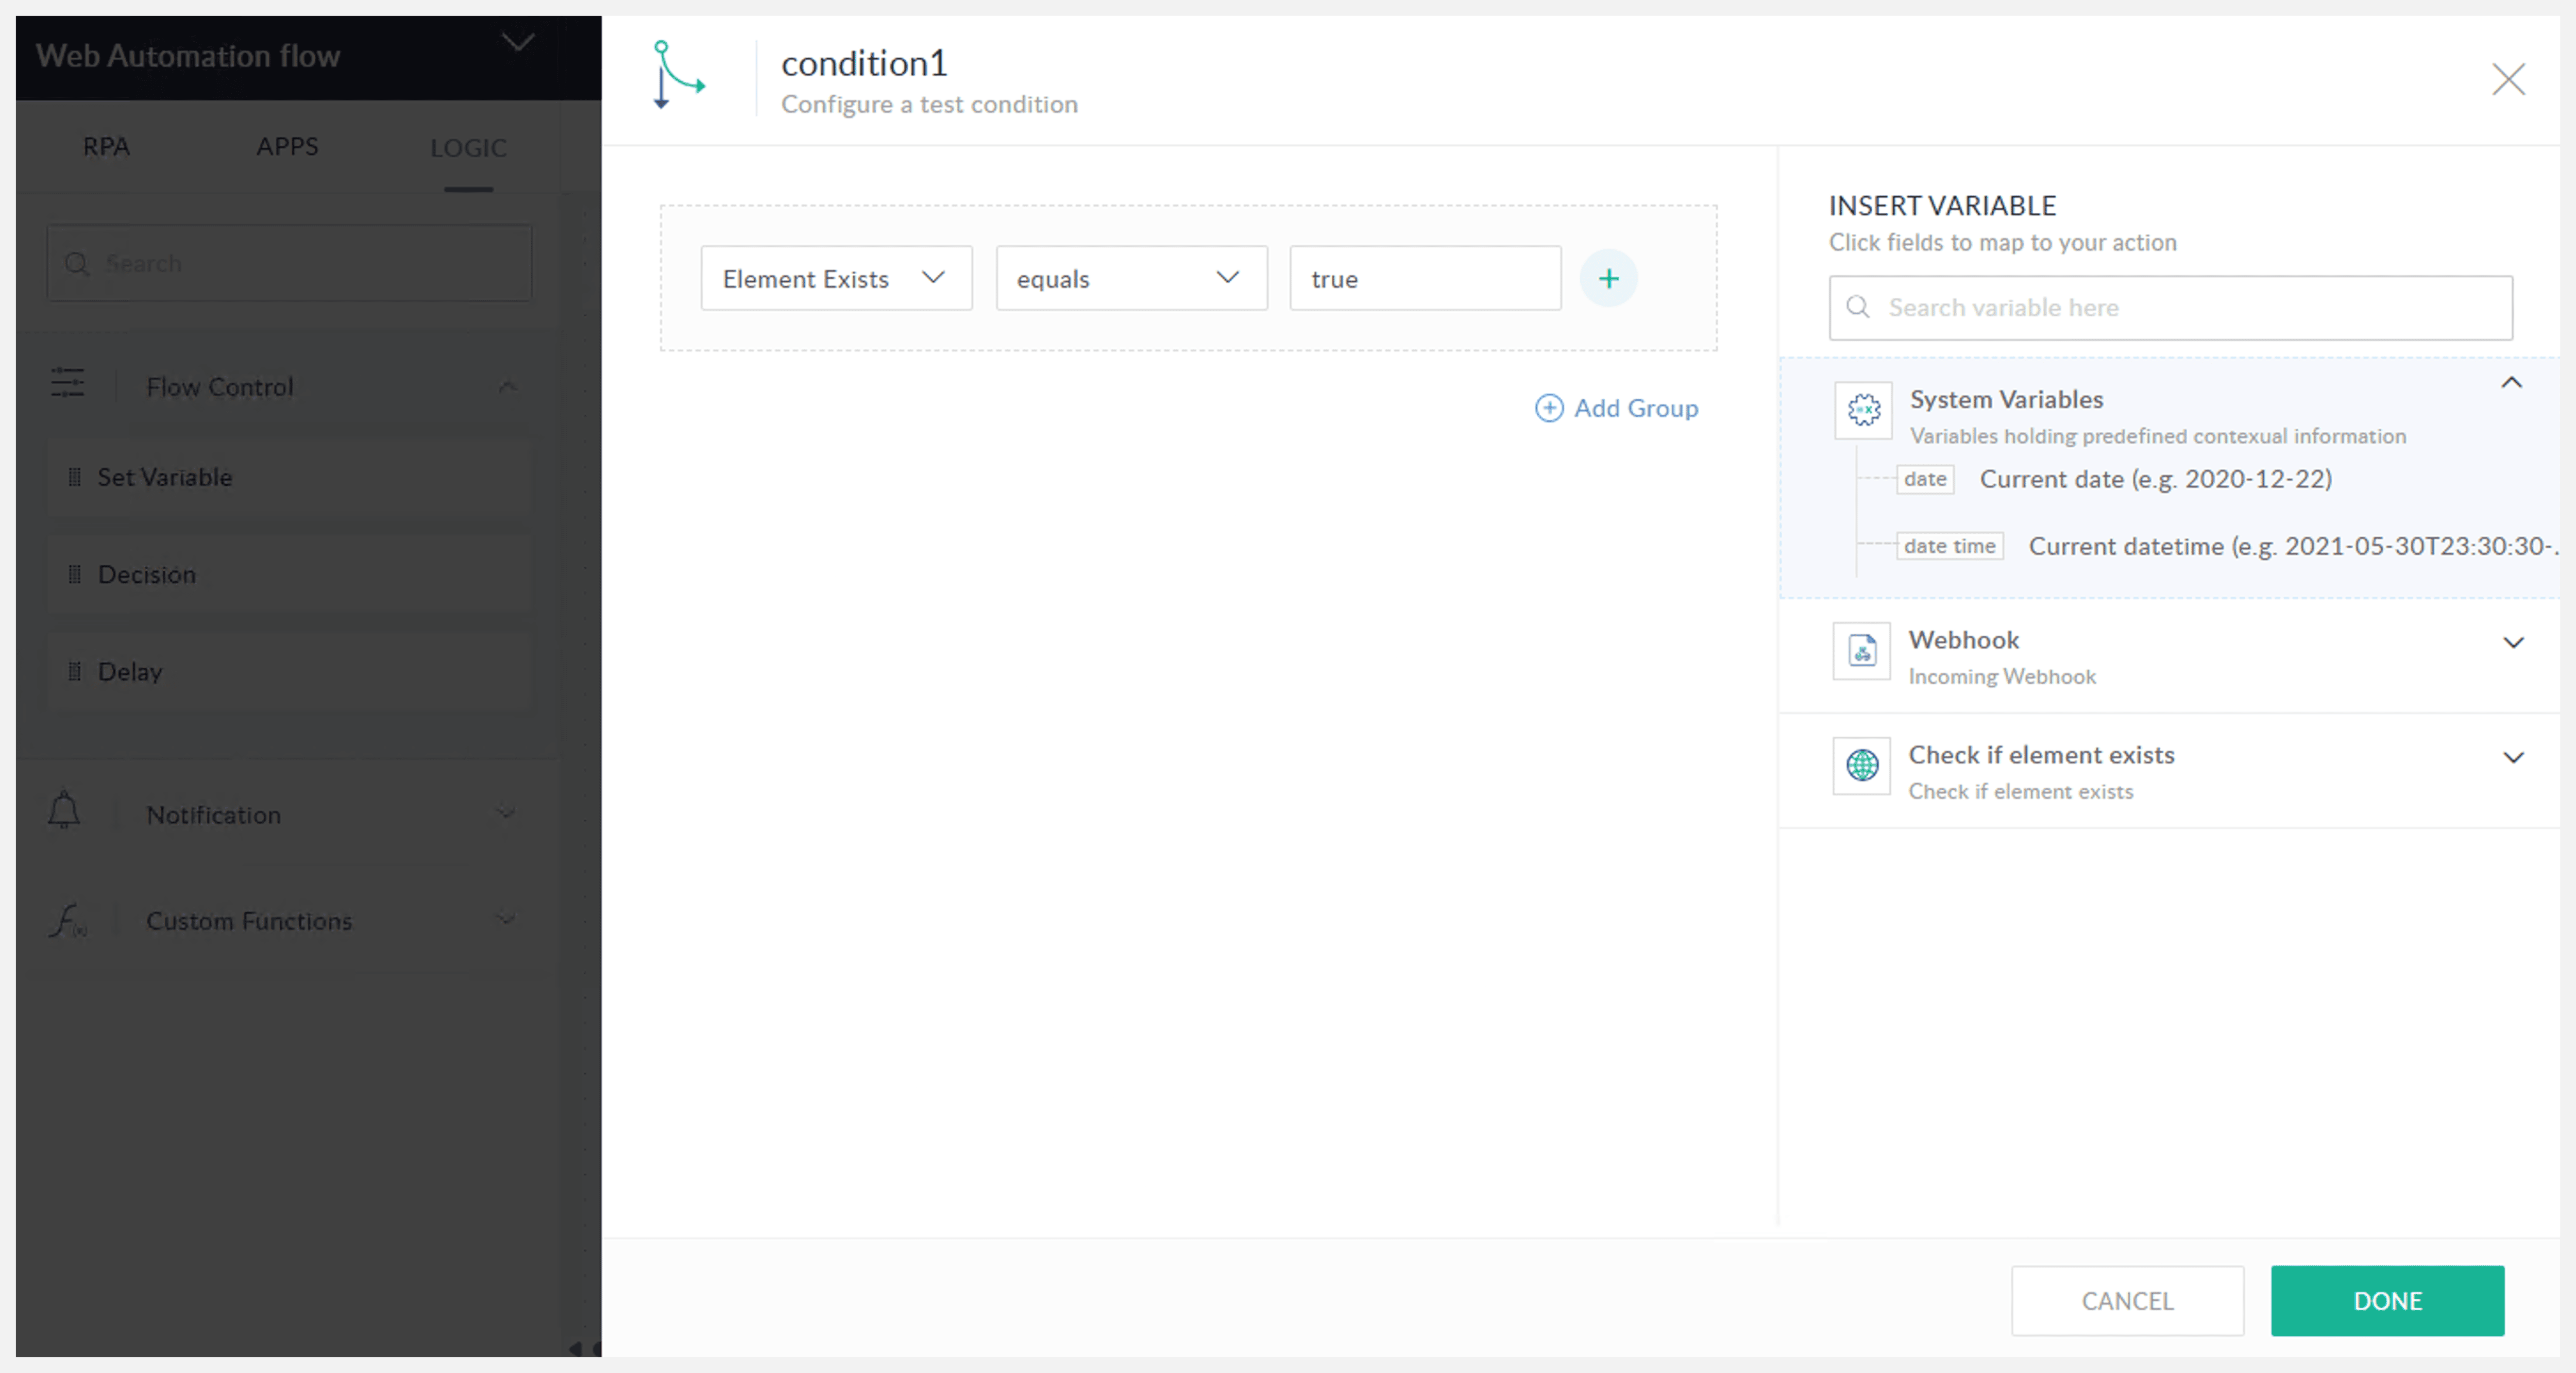
Task: Collapse the System Variables section
Action: 2511,383
